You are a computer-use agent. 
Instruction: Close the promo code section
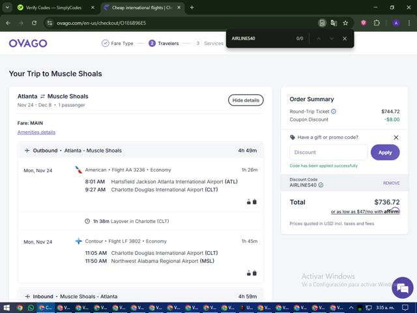pos(396,138)
